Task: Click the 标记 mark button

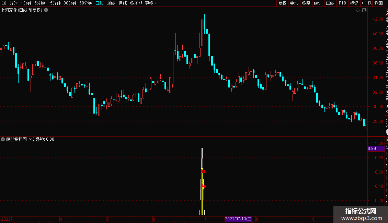Action: [354, 3]
